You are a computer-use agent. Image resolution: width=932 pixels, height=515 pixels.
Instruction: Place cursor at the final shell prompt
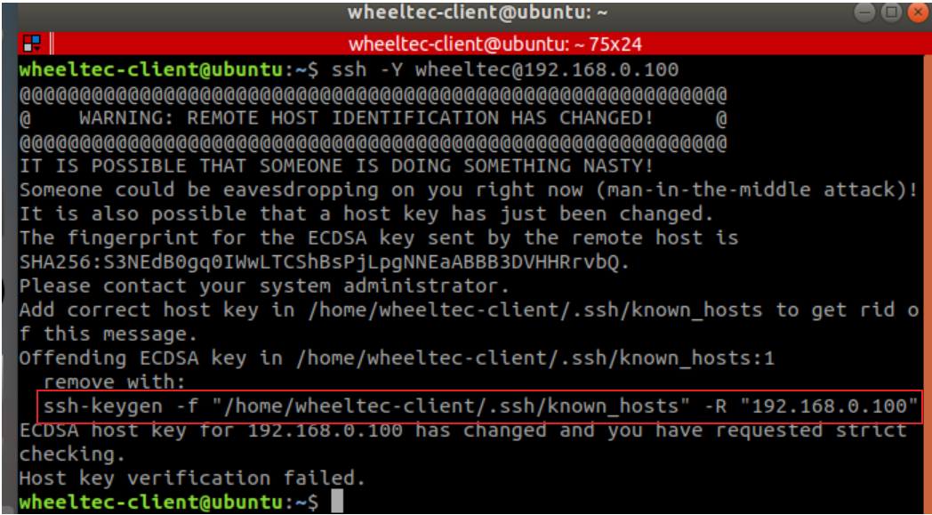(337, 502)
